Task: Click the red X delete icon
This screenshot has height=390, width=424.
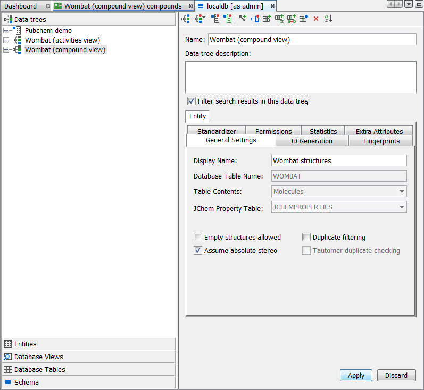Action: tap(316, 19)
